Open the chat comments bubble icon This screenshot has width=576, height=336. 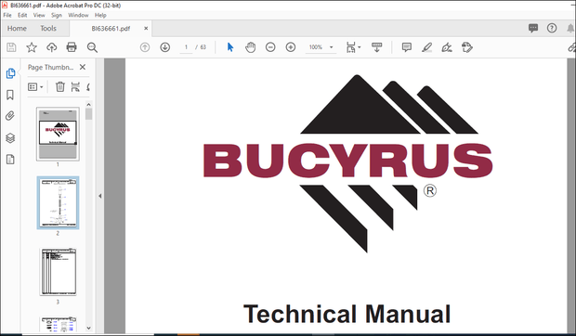(533, 28)
